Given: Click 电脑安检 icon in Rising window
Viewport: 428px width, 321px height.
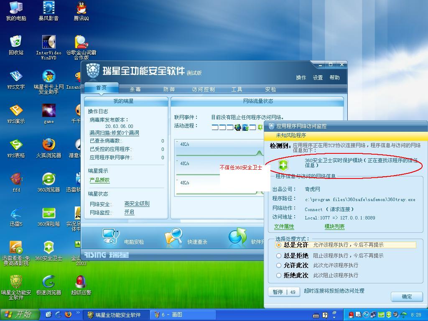Looking at the screenshot, I should (x=110, y=237).
